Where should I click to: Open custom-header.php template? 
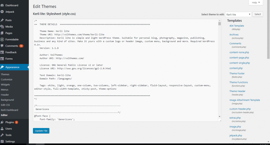pos(240,109)
